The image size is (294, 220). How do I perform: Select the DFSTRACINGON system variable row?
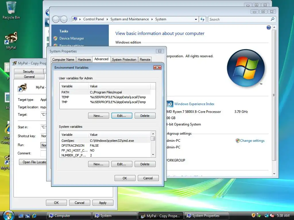105,146
